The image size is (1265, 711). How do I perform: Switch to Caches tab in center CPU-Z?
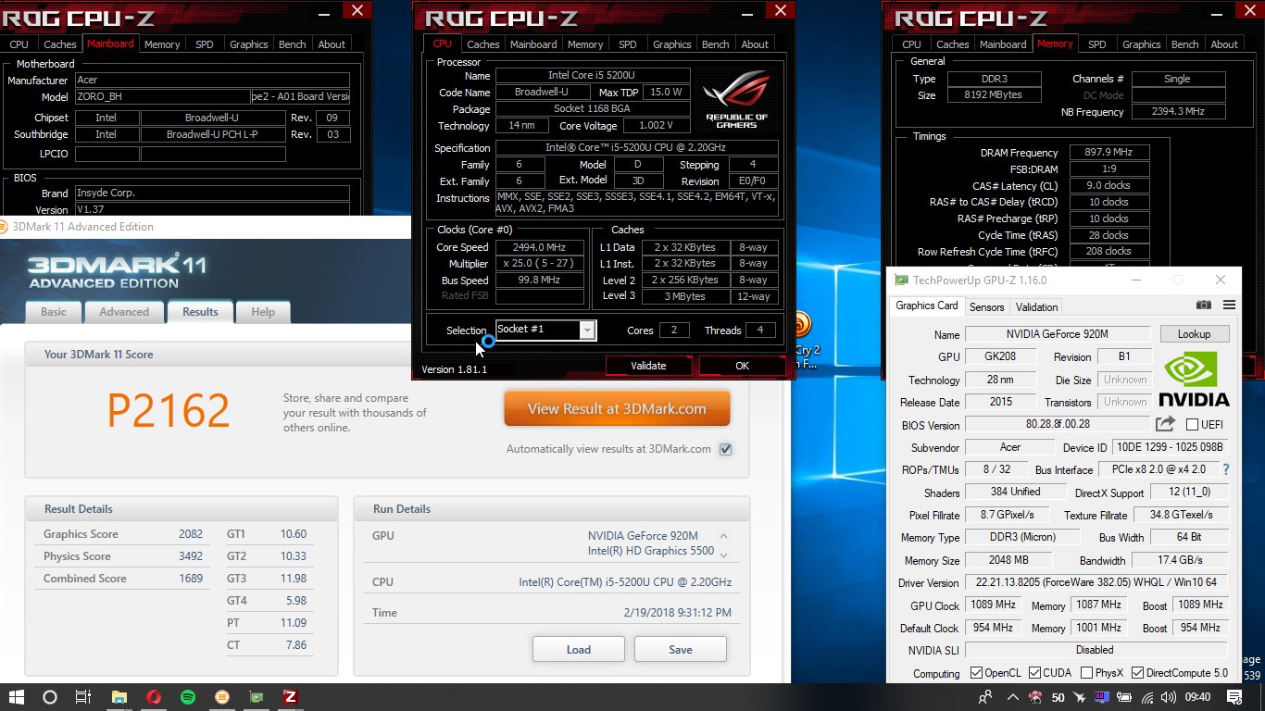point(482,44)
